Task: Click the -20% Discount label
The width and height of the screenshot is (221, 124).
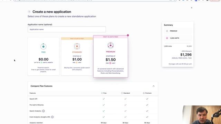Action: coord(186,51)
